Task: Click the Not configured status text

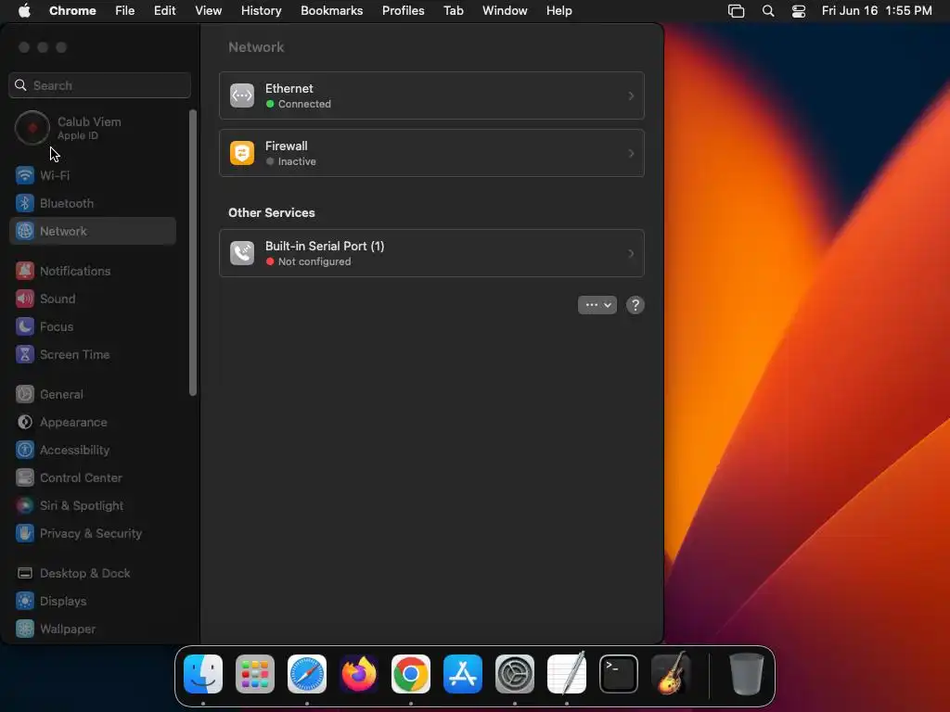Action: tap(315, 261)
